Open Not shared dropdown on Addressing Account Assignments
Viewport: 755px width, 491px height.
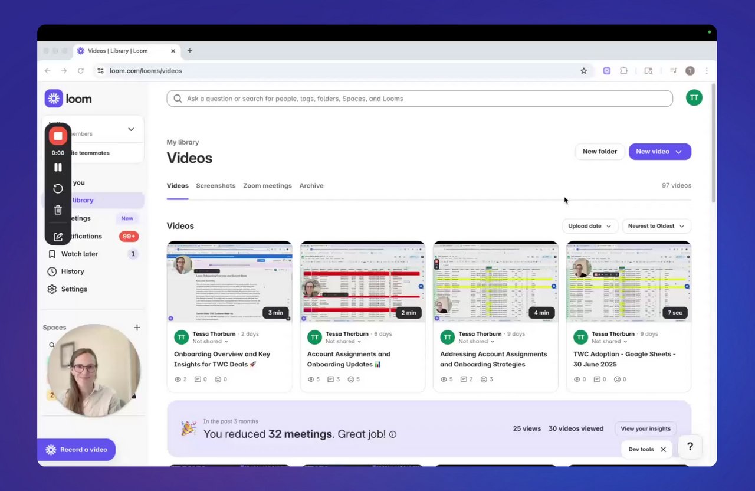(x=477, y=342)
